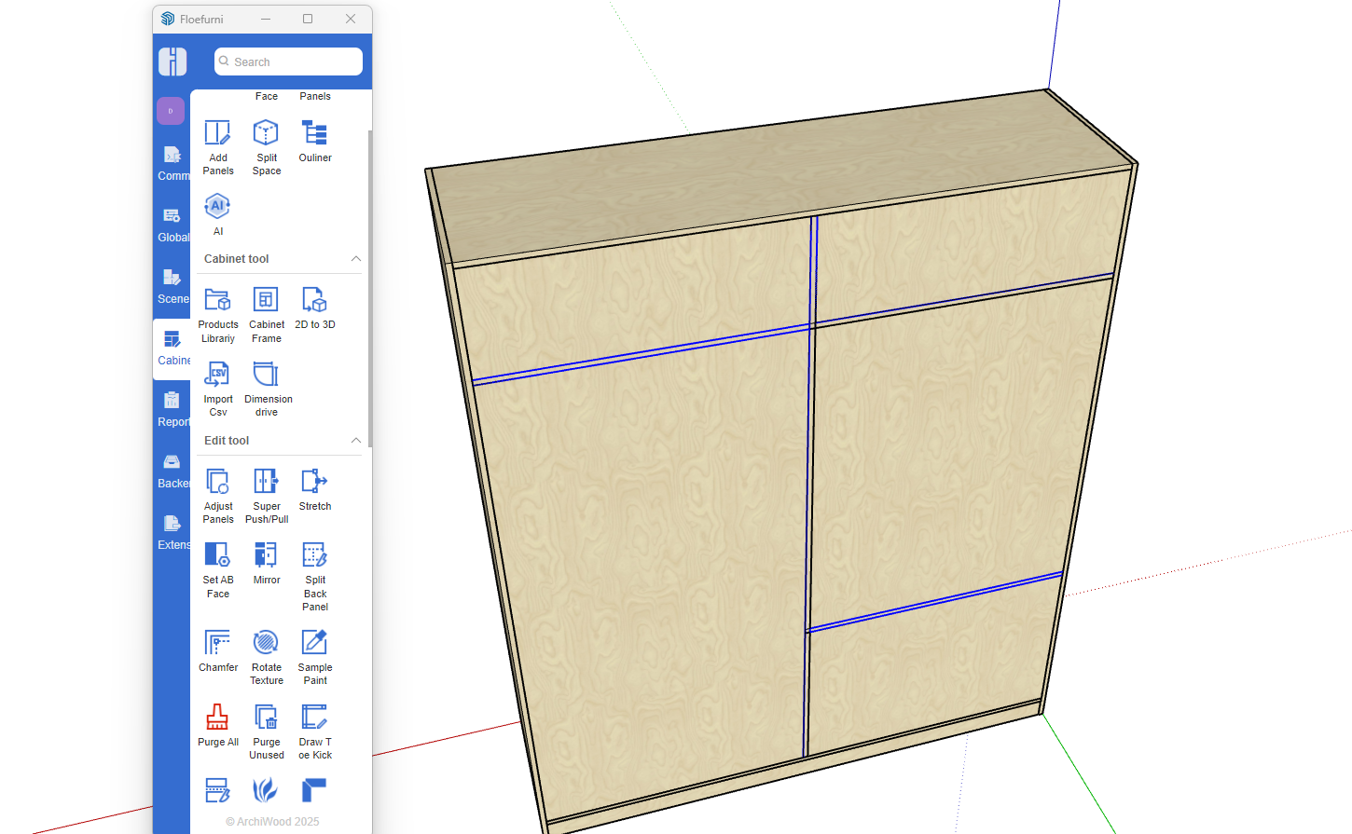
Task: Collapse the Edit tool section
Action: click(x=355, y=441)
